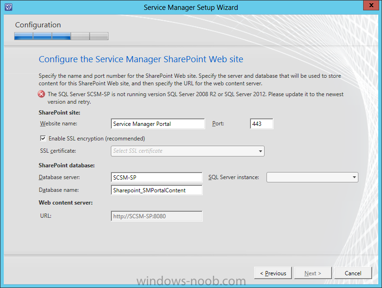Cancel the setup wizard
The image size is (382, 288).
pyautogui.click(x=353, y=273)
